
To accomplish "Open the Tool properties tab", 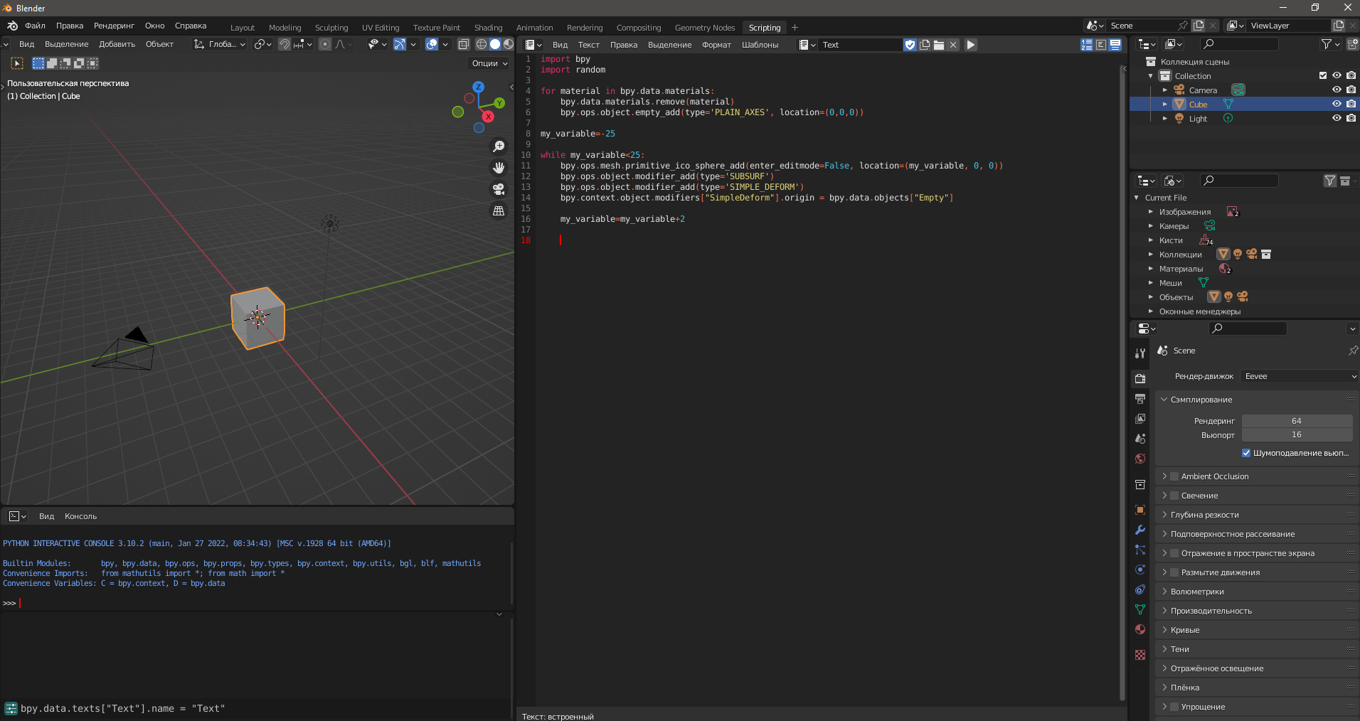I will (1140, 353).
